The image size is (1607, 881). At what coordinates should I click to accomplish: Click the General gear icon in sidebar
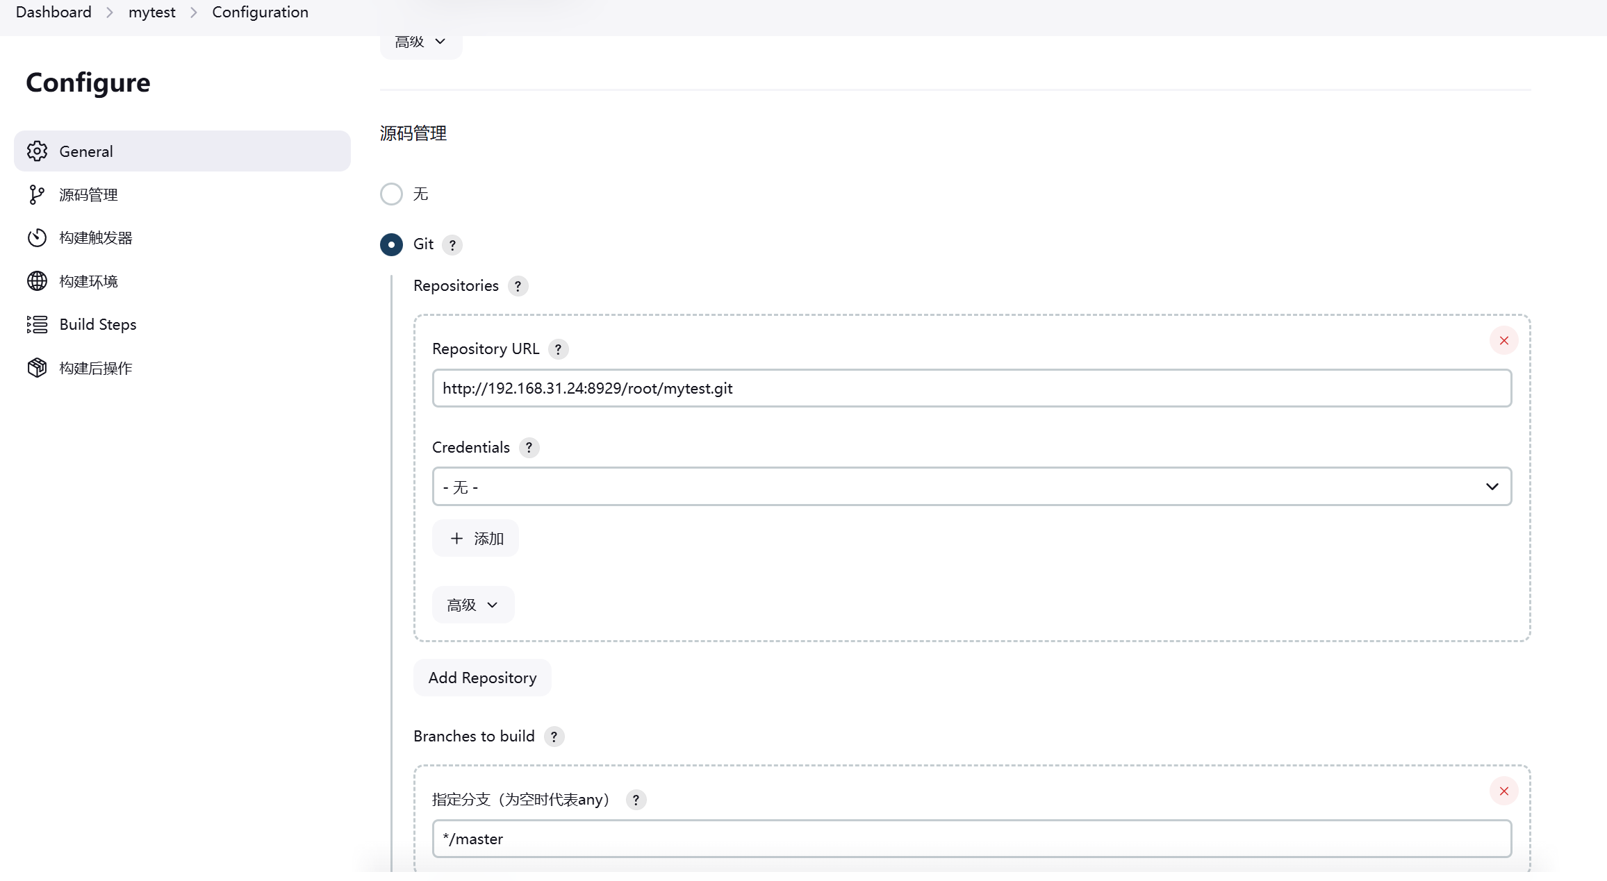[x=37, y=151]
